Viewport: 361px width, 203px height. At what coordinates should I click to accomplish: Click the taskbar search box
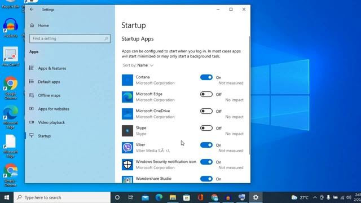point(62,197)
